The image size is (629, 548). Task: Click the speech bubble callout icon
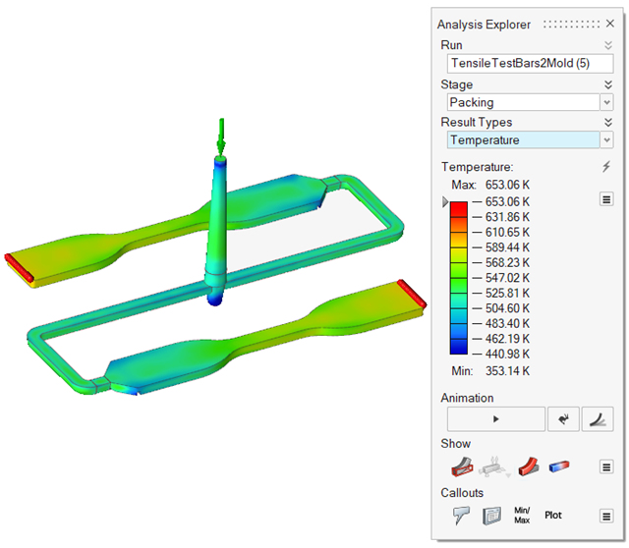tap(461, 515)
